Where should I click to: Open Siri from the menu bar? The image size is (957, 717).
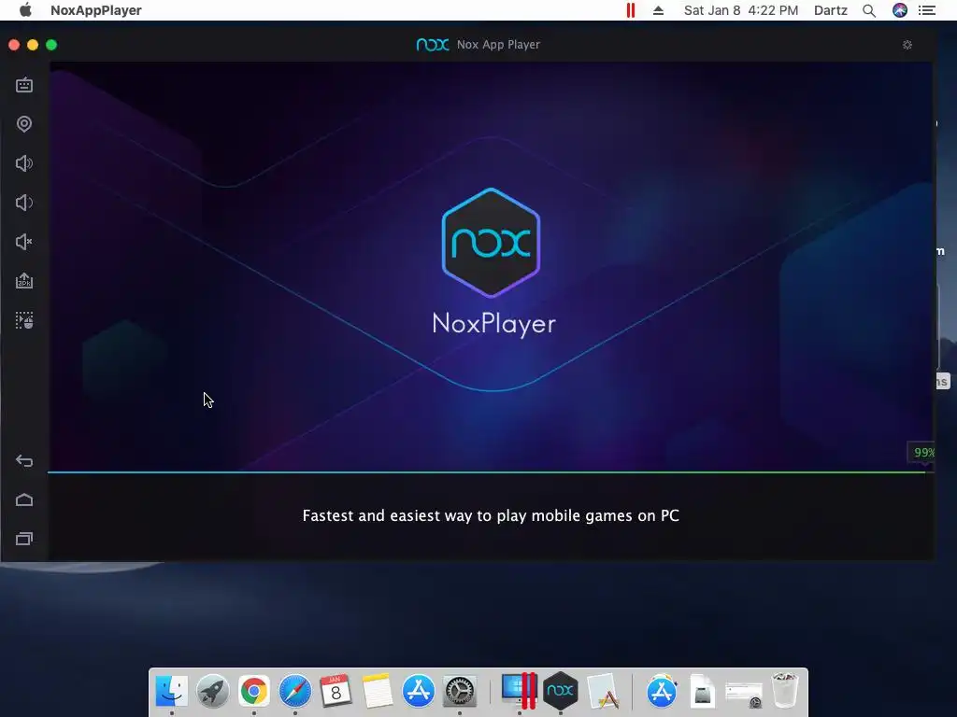tap(900, 10)
